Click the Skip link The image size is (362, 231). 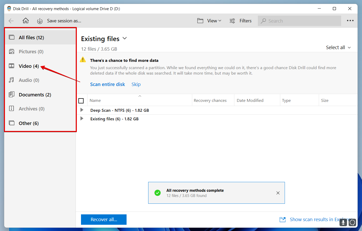click(136, 84)
